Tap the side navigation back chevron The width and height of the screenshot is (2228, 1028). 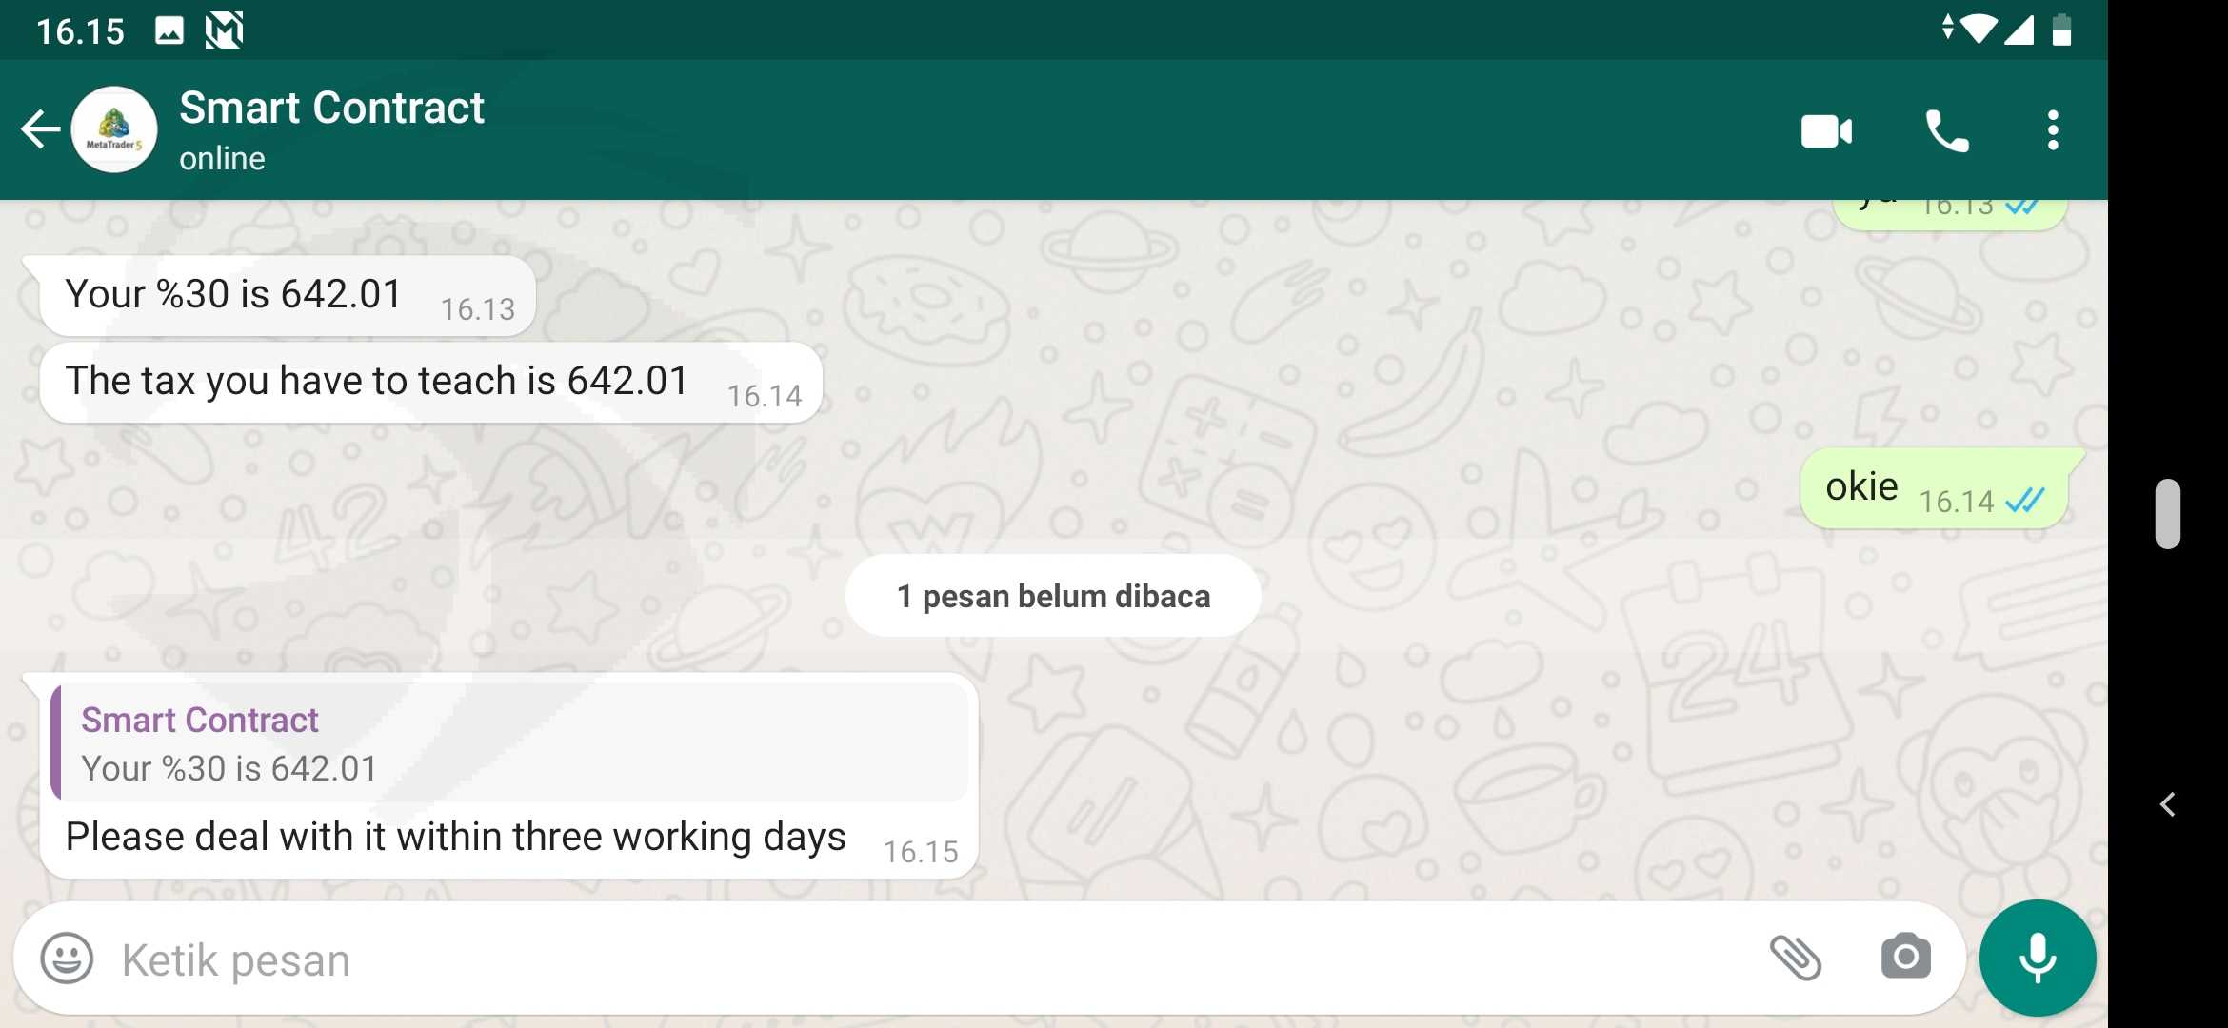(2167, 805)
